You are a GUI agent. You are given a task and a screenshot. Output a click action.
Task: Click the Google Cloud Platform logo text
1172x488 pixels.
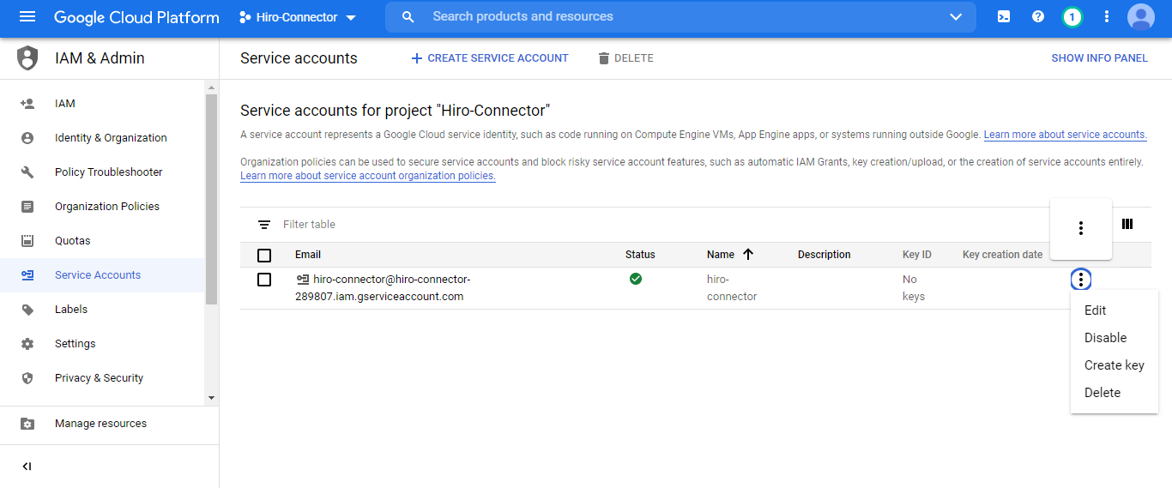136,17
